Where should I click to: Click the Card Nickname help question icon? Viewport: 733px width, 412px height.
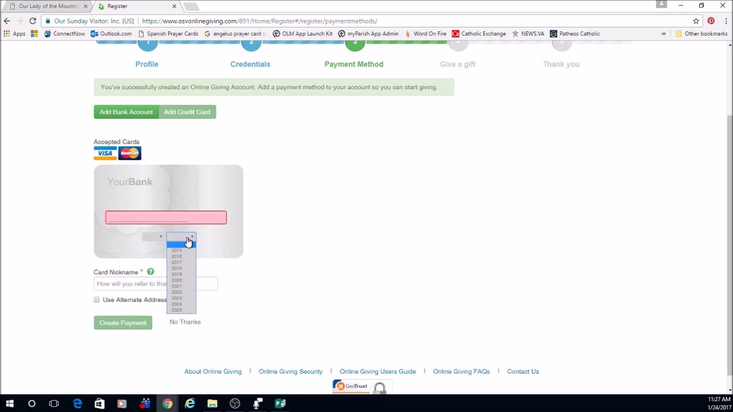point(151,272)
